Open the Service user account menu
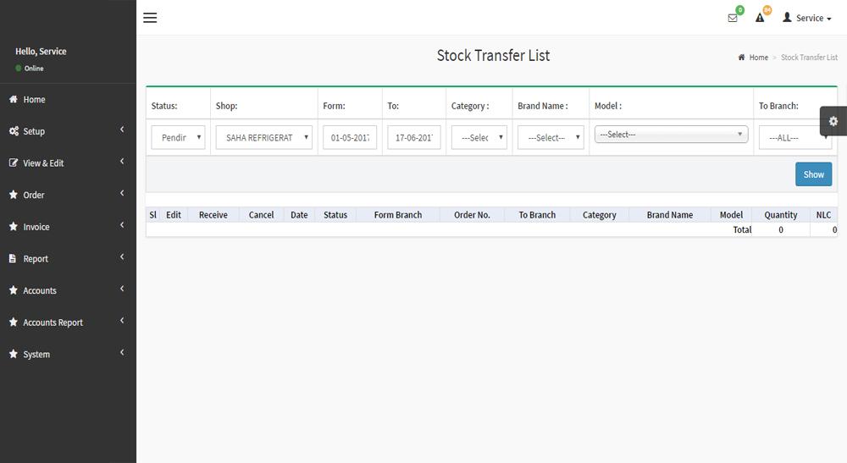 click(x=807, y=18)
